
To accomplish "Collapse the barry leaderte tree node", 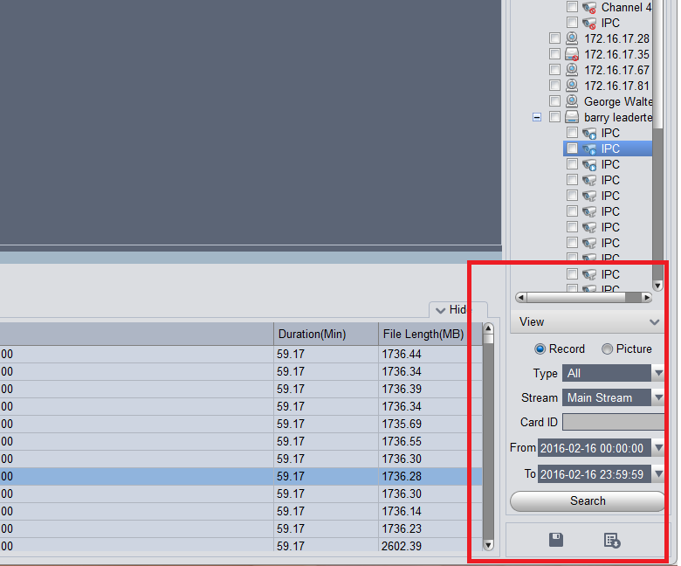I will click(x=537, y=117).
